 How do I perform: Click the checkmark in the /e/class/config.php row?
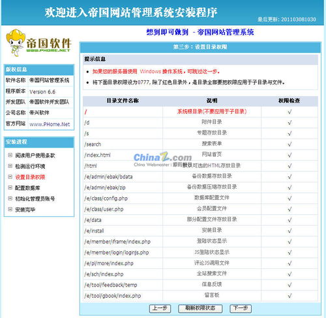[x=289, y=199]
